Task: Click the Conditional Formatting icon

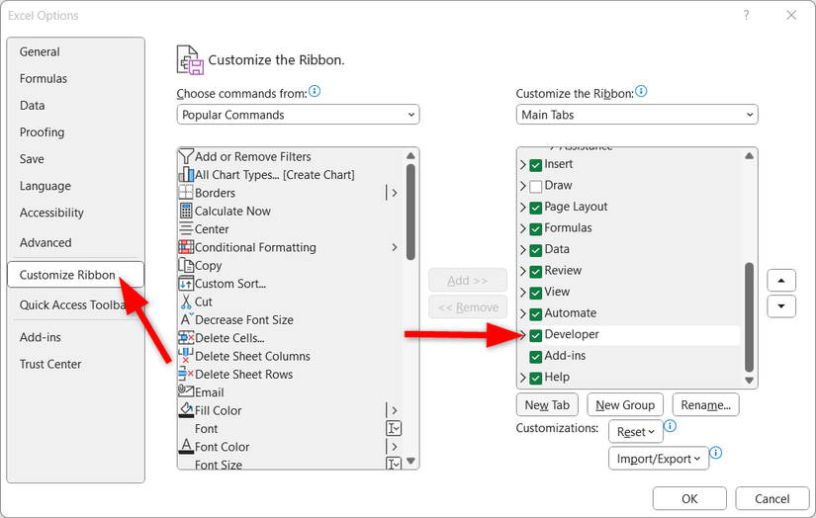Action: pyautogui.click(x=186, y=247)
